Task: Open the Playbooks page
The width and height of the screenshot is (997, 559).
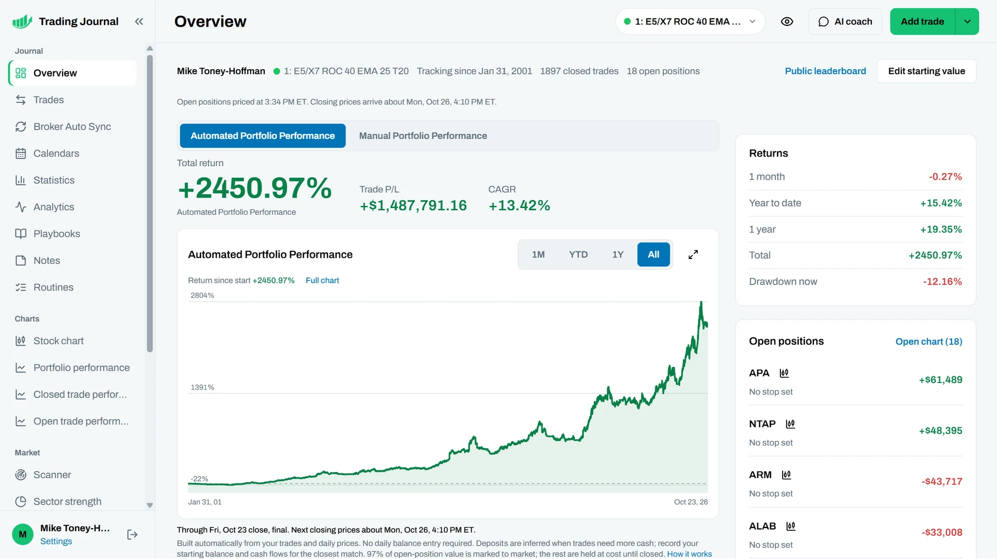Action: pos(73,234)
